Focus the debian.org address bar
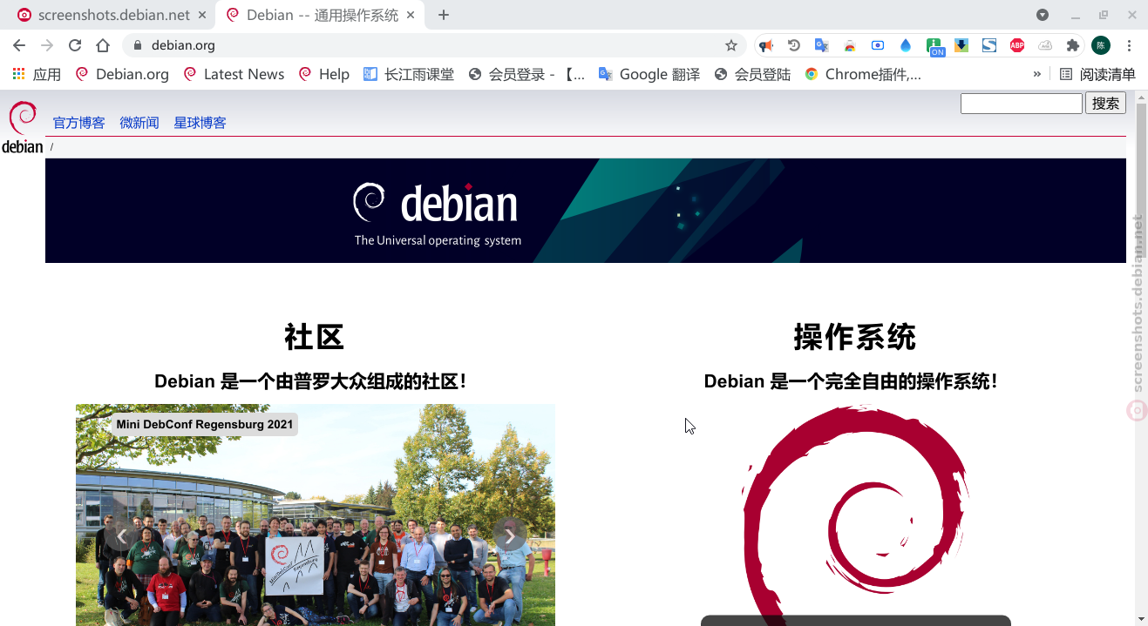The width and height of the screenshot is (1148, 626). pyautogui.click(x=436, y=45)
